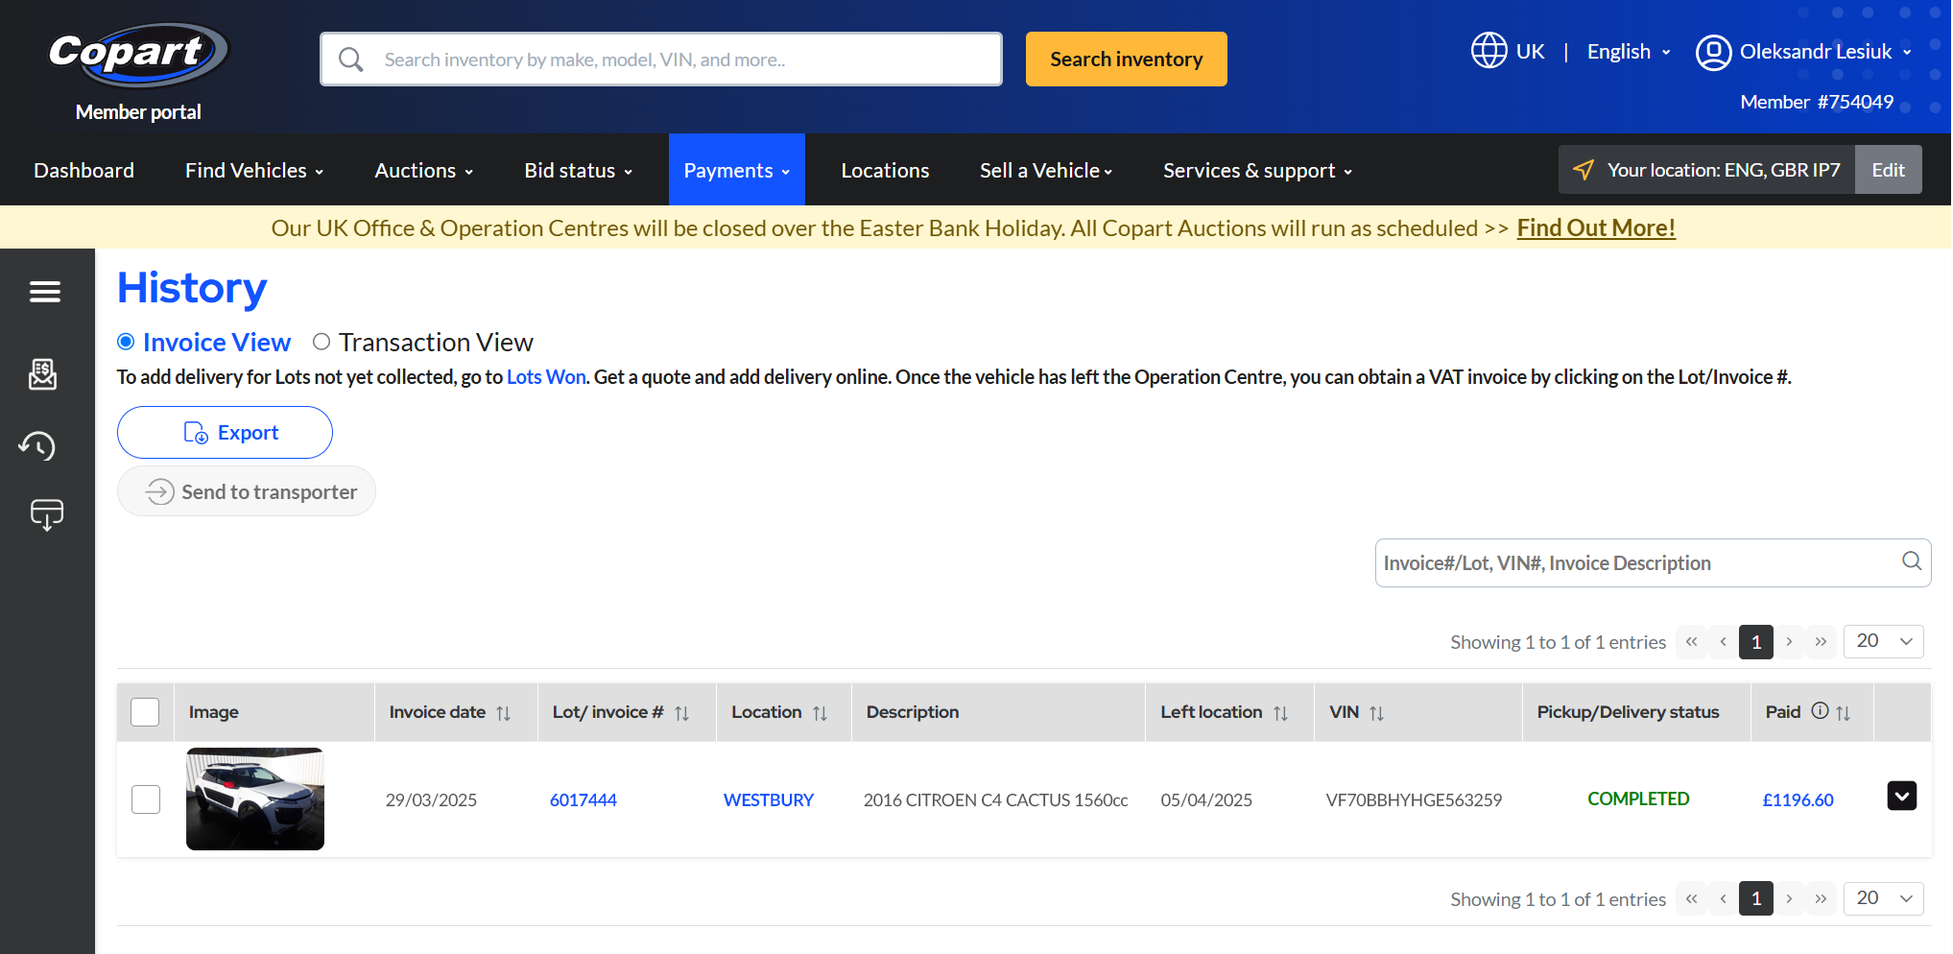Open the Lots Won link
Screen dimensions: 1953x954
coord(546,377)
